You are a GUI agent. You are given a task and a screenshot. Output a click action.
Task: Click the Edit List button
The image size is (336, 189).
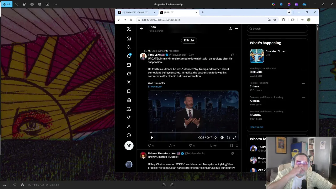pos(189,40)
